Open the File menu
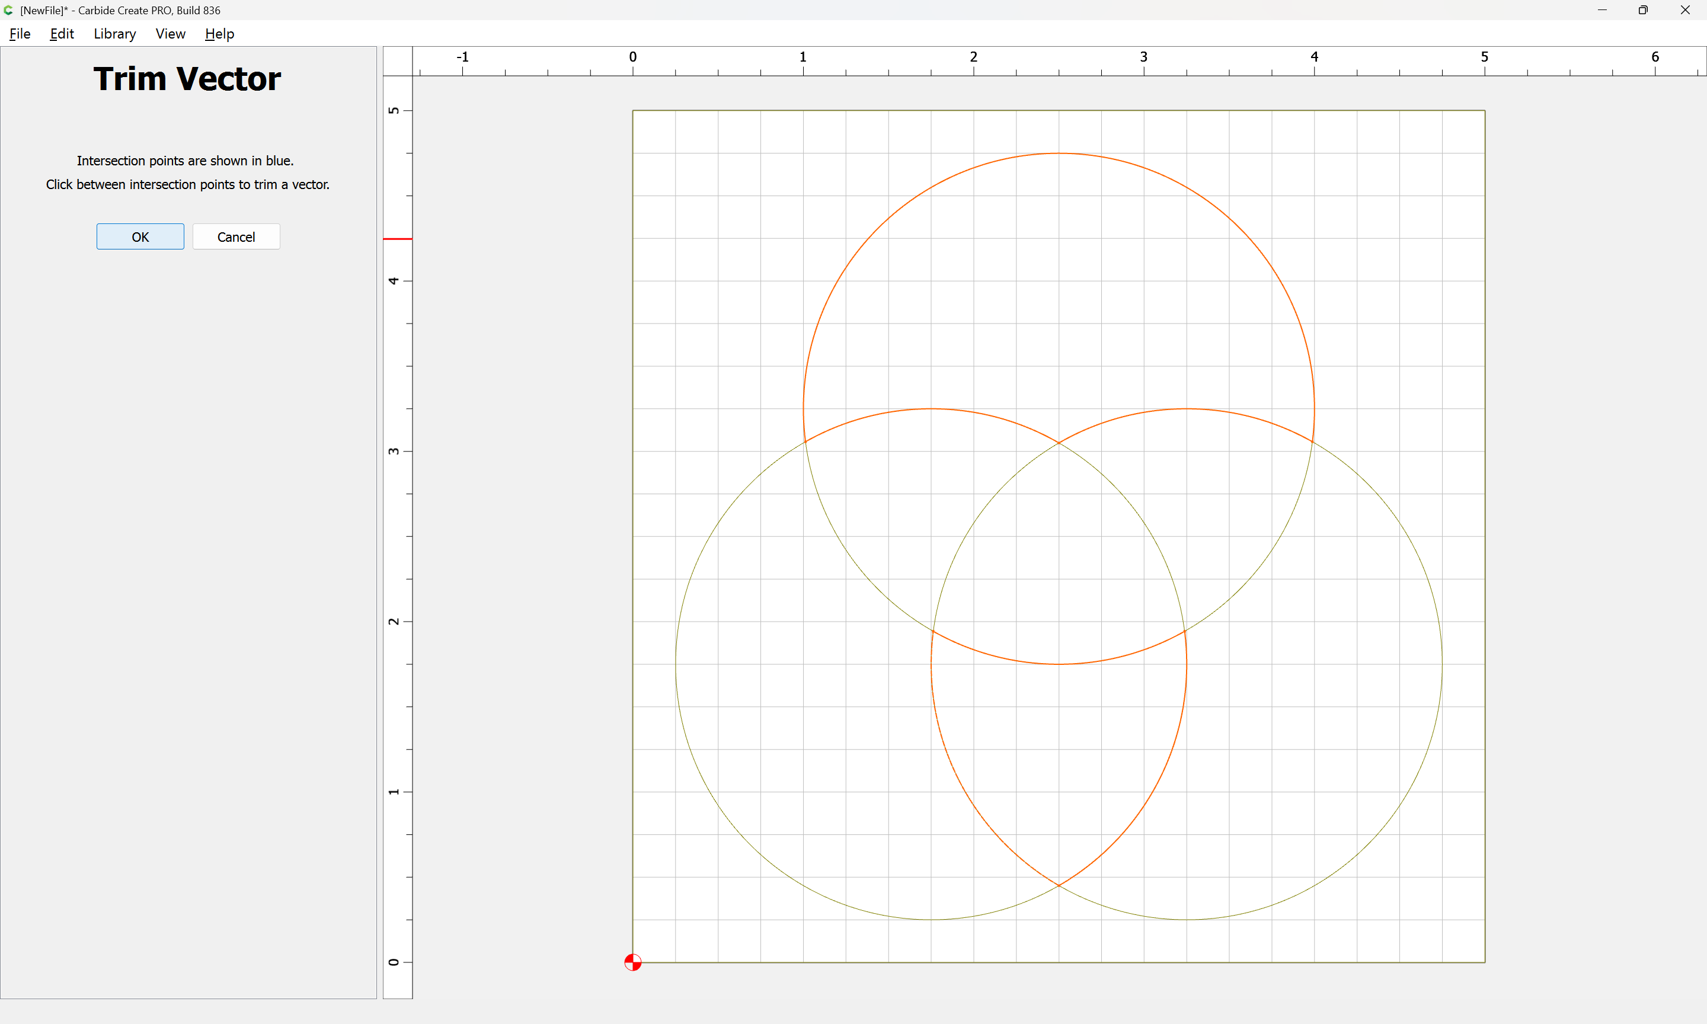Image resolution: width=1707 pixels, height=1024 pixels. tap(20, 34)
